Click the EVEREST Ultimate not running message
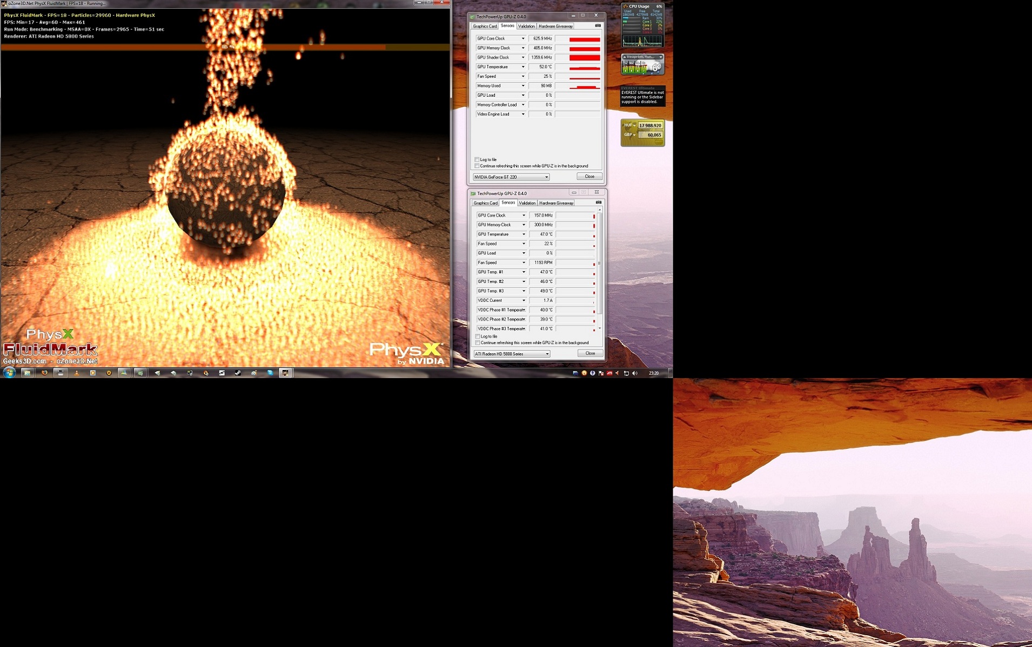Viewport: 1032px width, 647px height. point(642,97)
